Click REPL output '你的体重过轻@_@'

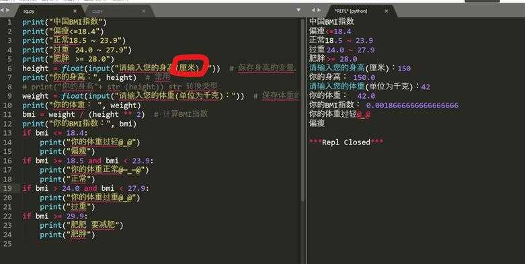(339, 114)
